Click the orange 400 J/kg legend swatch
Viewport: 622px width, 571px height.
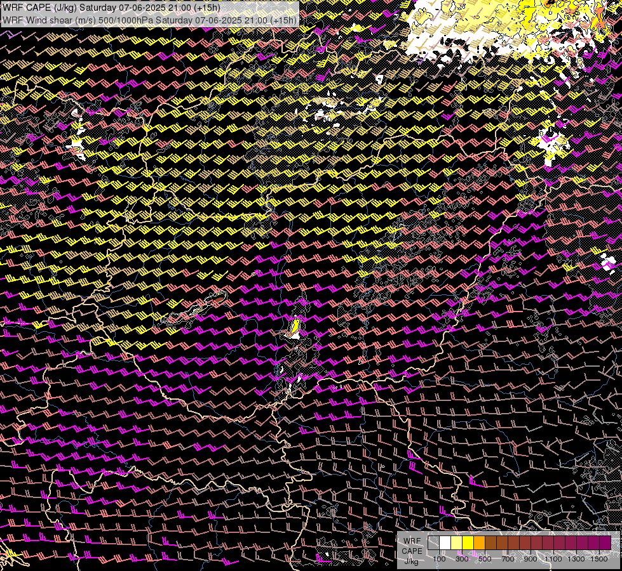point(479,542)
